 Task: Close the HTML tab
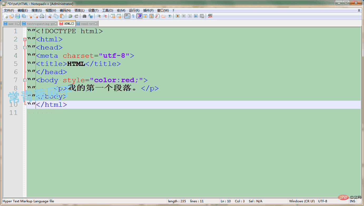(x=73, y=24)
